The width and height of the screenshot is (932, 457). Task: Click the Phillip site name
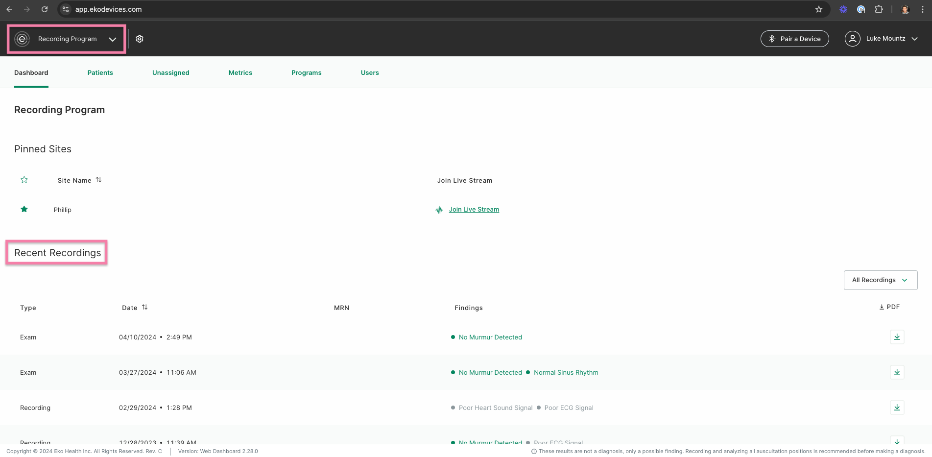coord(63,210)
